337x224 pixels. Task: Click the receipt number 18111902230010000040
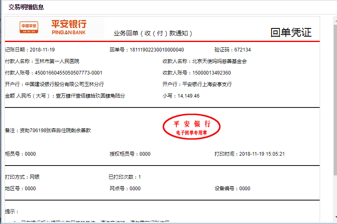point(157,50)
